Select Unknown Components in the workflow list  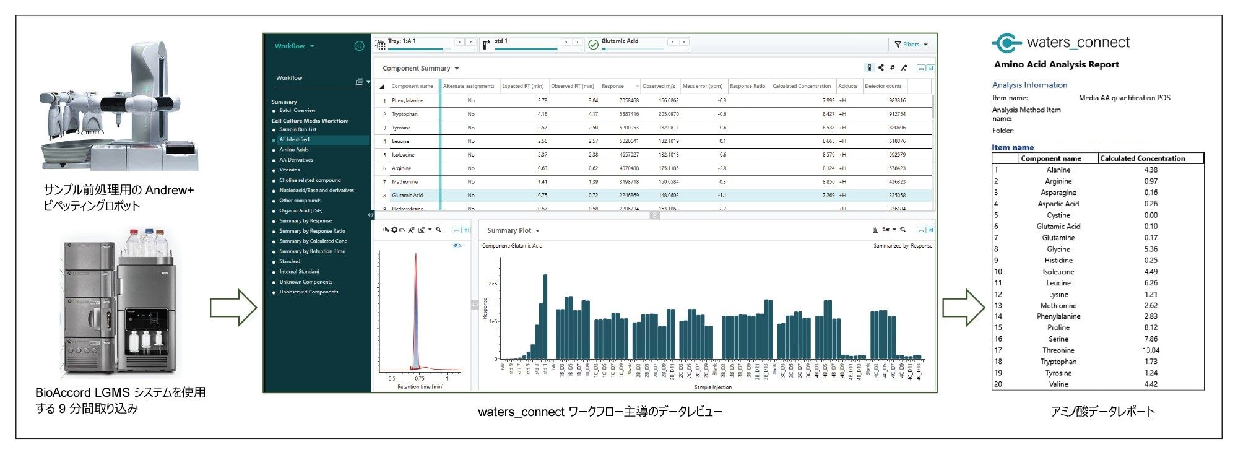(x=305, y=282)
